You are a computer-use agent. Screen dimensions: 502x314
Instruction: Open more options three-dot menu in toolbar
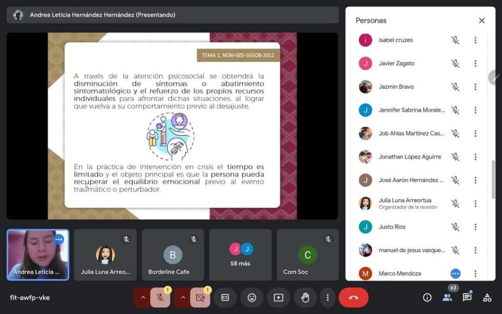(x=327, y=297)
